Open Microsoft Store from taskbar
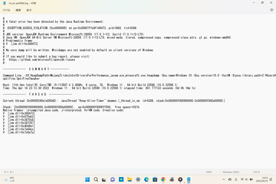The height and width of the screenshot is (184, 276). click(x=155, y=179)
